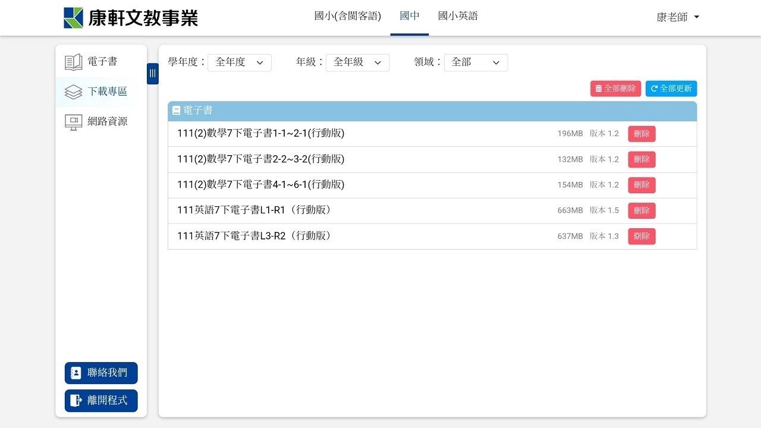Click the book icon in 電子書 header
Screen dimensions: 761x428
tap(176, 111)
